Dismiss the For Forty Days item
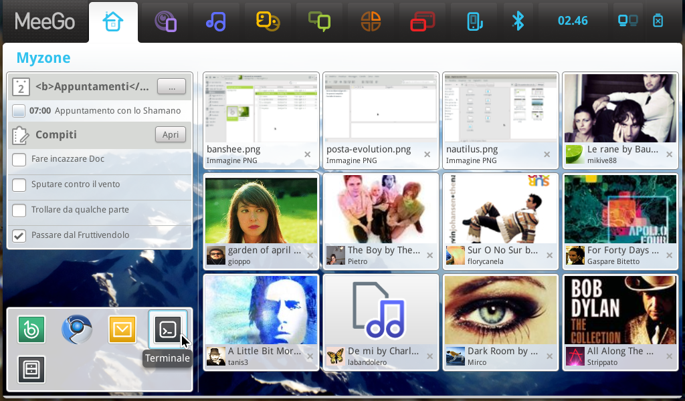This screenshot has height=401, width=685. coord(669,255)
